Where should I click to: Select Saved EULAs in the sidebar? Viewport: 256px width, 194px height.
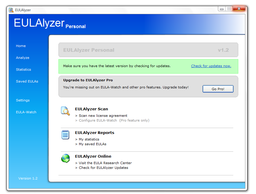click(27, 81)
